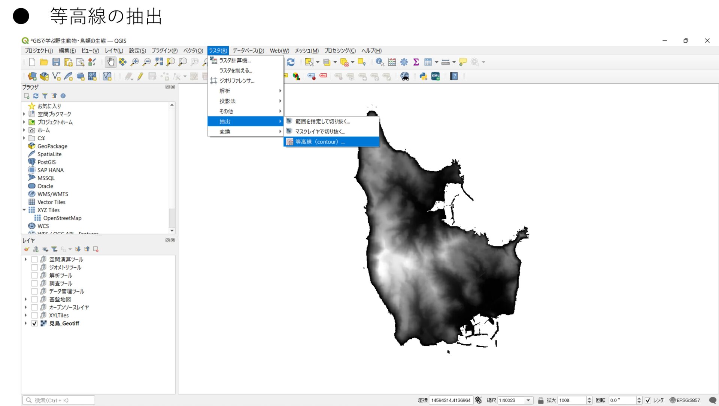Collapse the XYZ Tiles tree node
Image resolution: width=719 pixels, height=406 pixels.
tap(24, 210)
